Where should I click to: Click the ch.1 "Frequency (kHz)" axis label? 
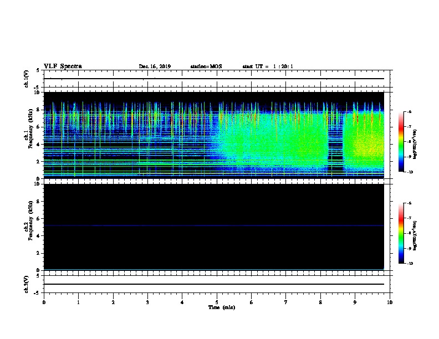30,129
